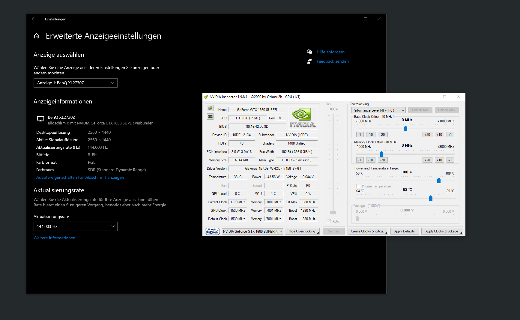Click +1 under Base Clock Offset

[450, 134]
